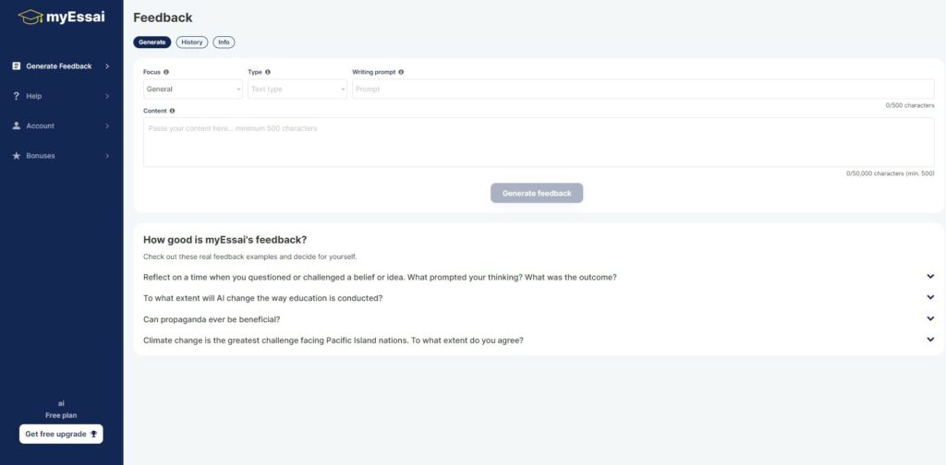Image resolution: width=946 pixels, height=465 pixels.
Task: Expand the AI education example question
Action: 539,298
